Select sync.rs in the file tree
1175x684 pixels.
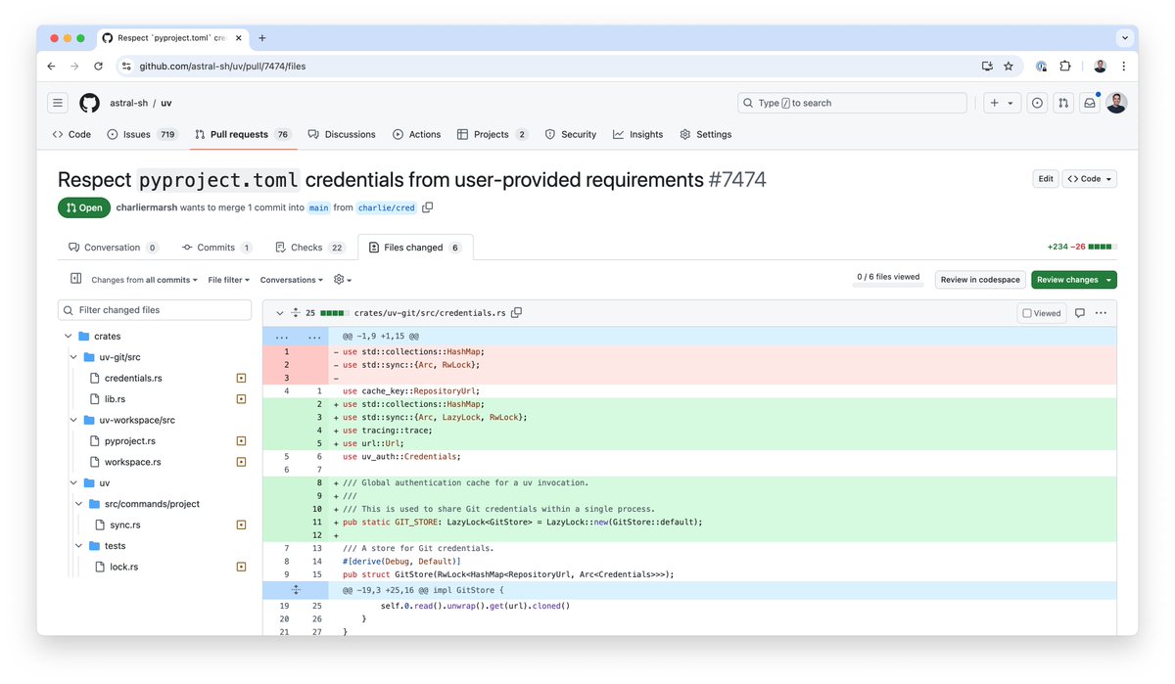coord(125,525)
